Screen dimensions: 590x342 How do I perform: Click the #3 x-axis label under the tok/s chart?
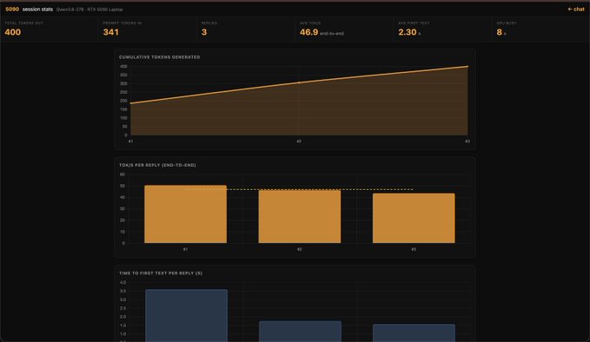pyautogui.click(x=414, y=249)
